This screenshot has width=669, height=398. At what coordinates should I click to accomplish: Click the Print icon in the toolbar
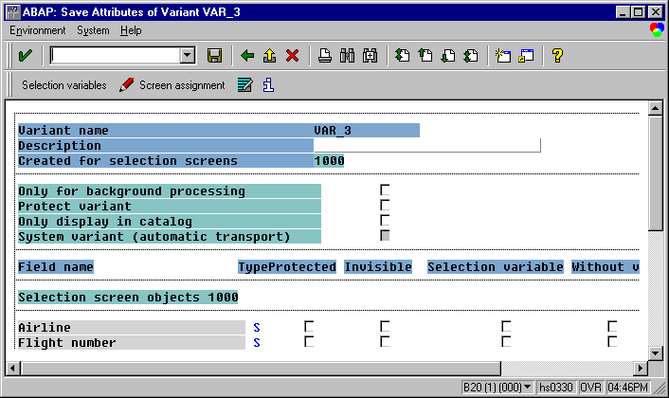point(324,56)
